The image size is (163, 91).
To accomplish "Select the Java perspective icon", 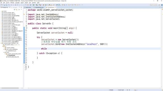I will (162, 5).
